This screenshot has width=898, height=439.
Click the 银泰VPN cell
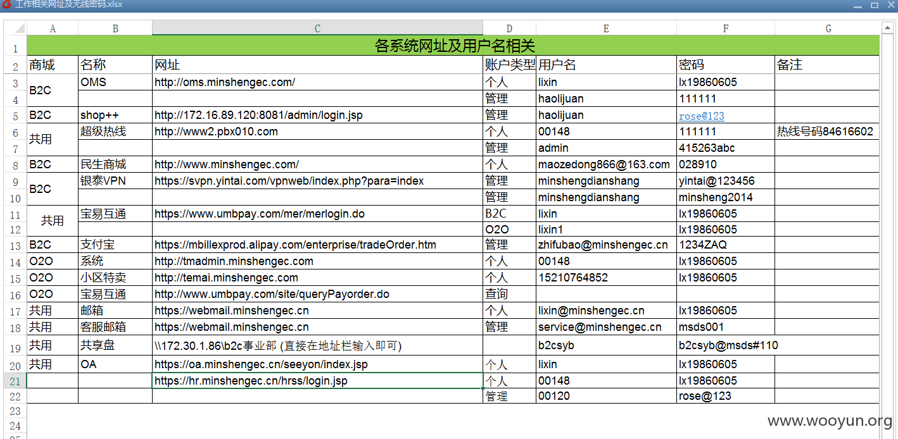click(115, 181)
